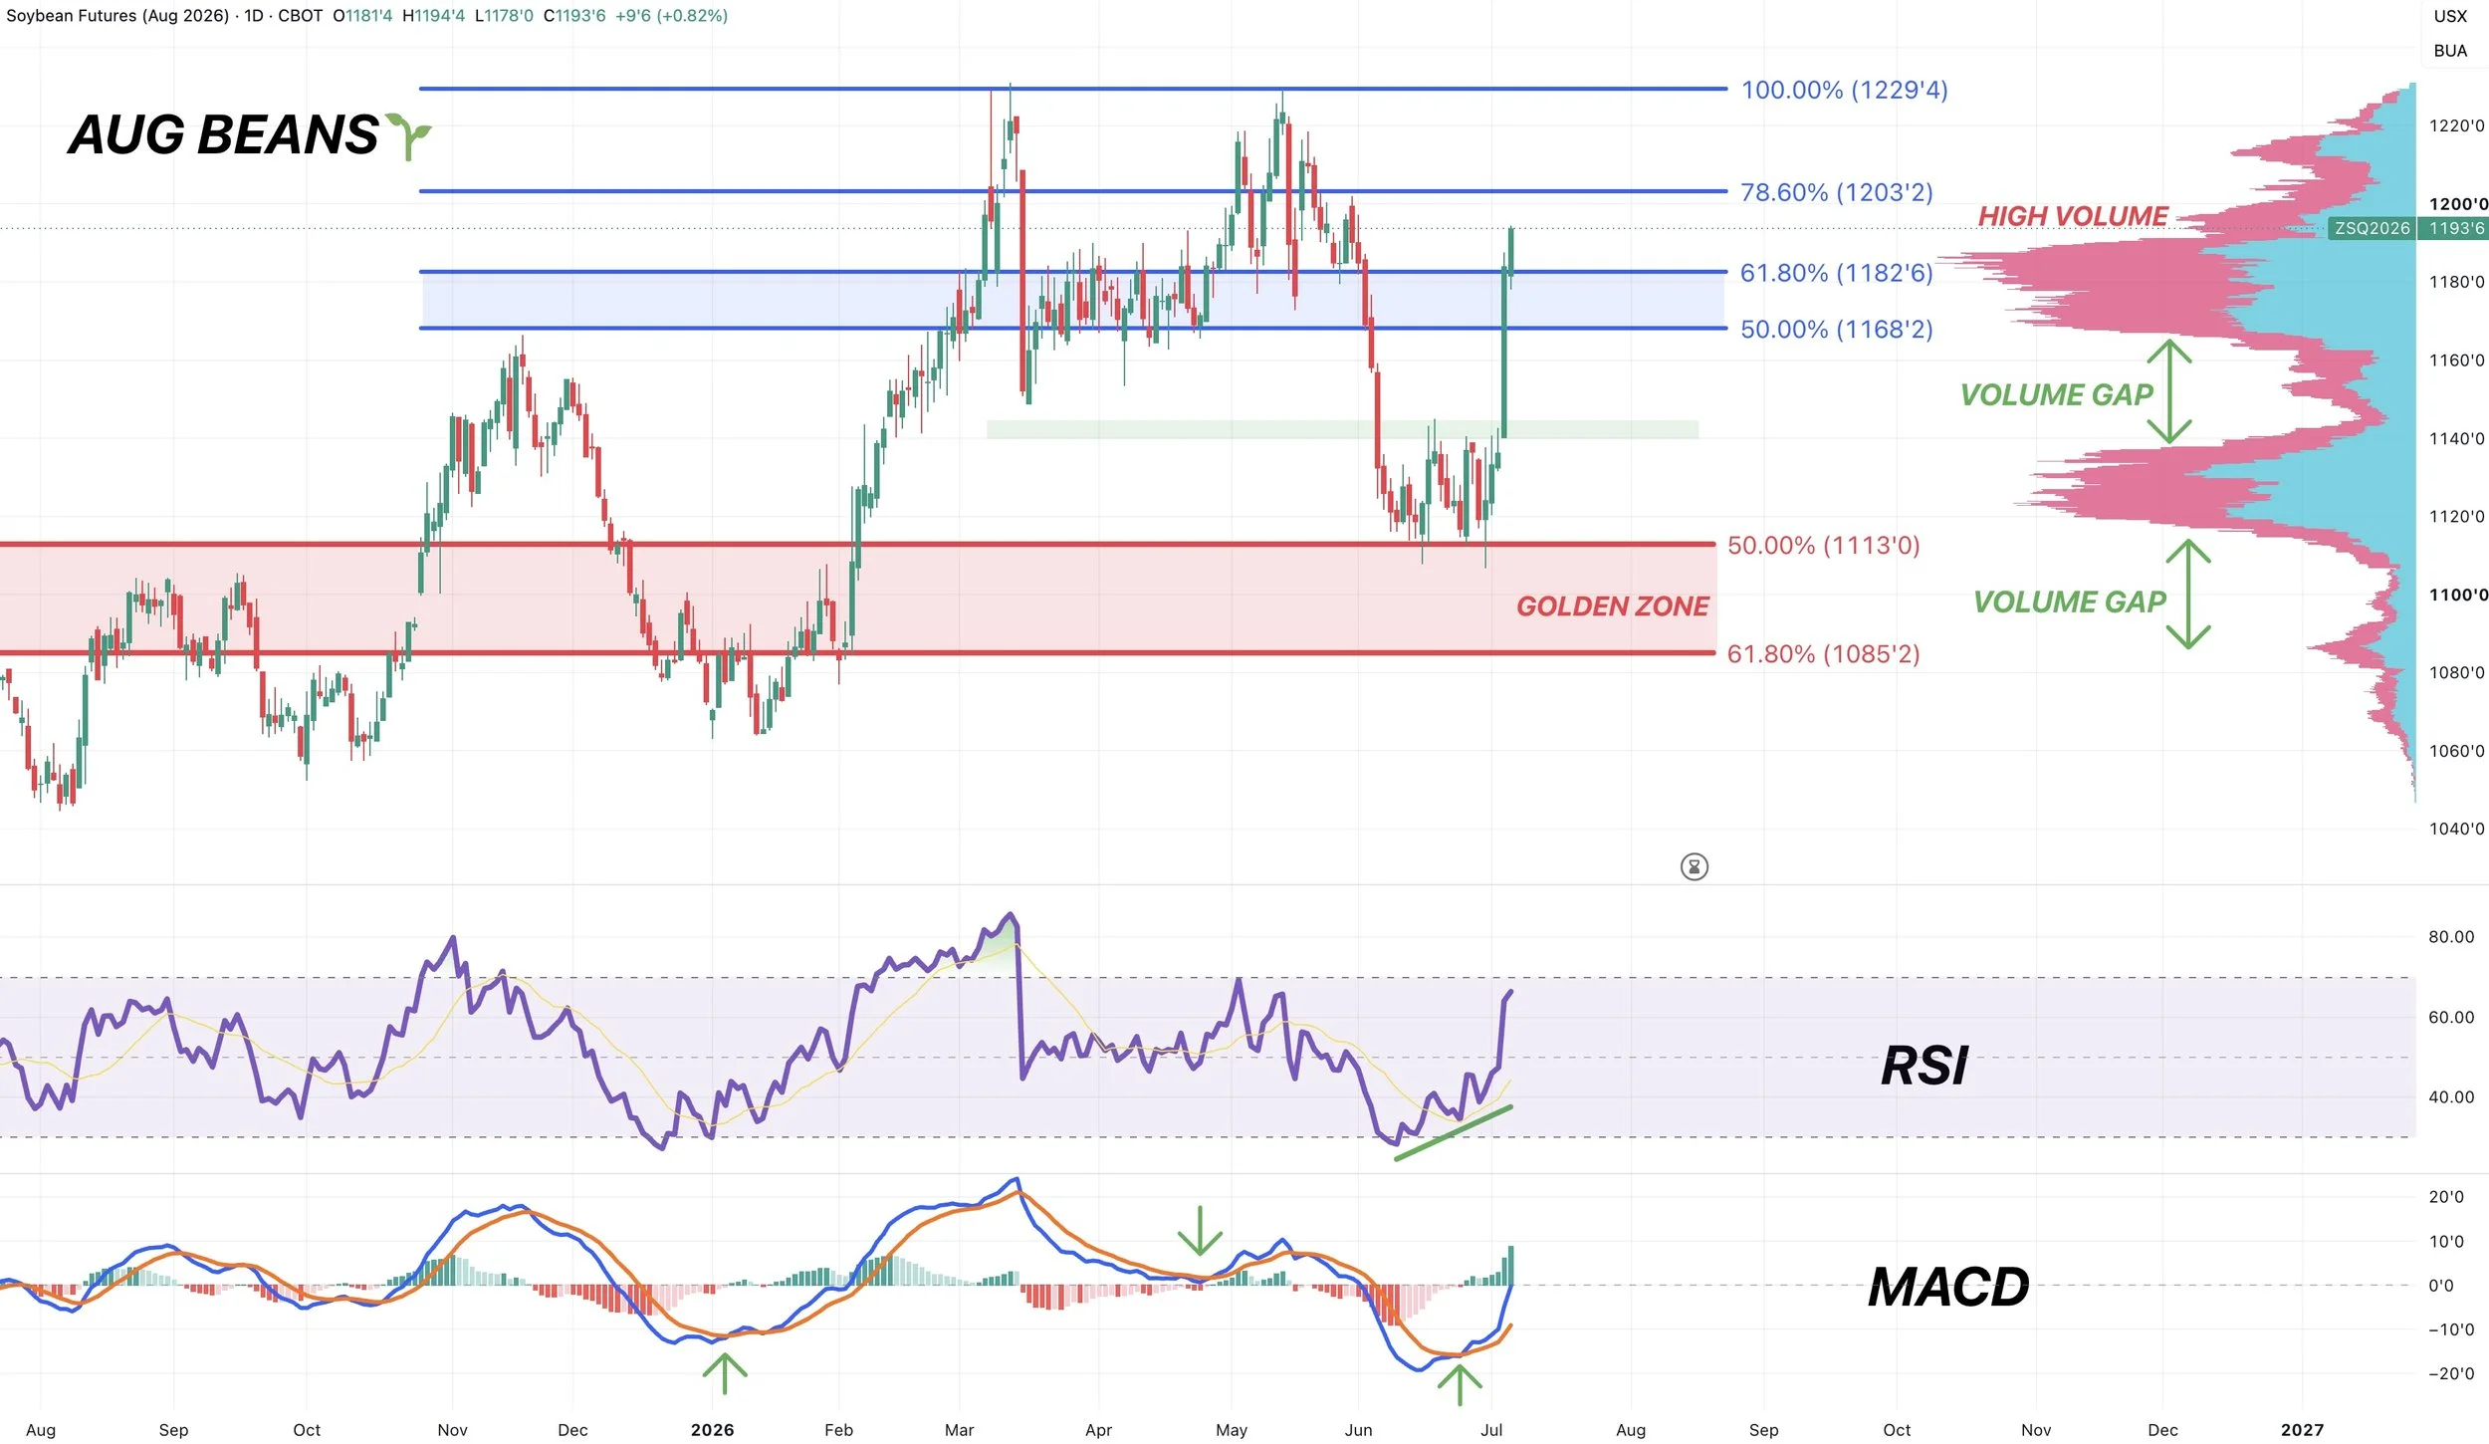The width and height of the screenshot is (2489, 1444).
Task: Click 1120'0 on the price axis
Action: point(2456,517)
